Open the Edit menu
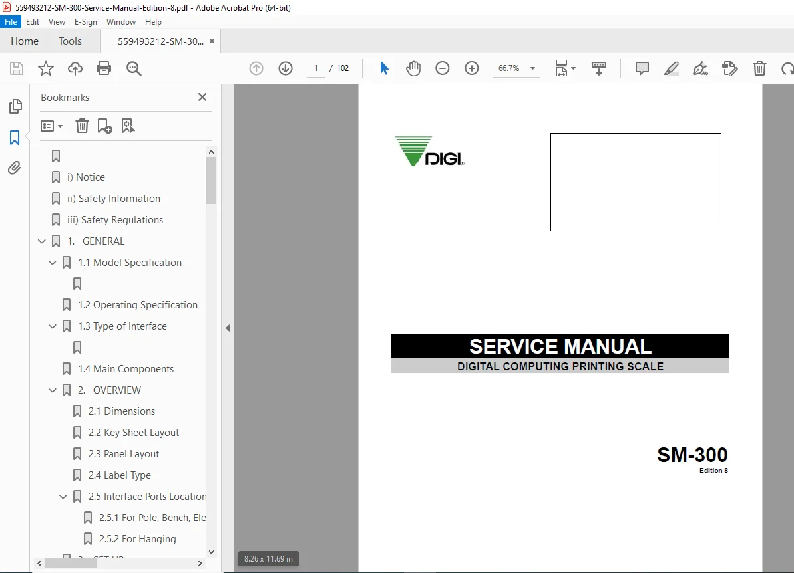 click(33, 22)
